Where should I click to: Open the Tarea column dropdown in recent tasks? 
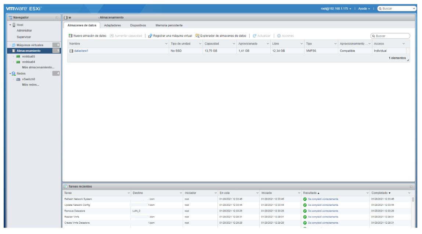129,193
